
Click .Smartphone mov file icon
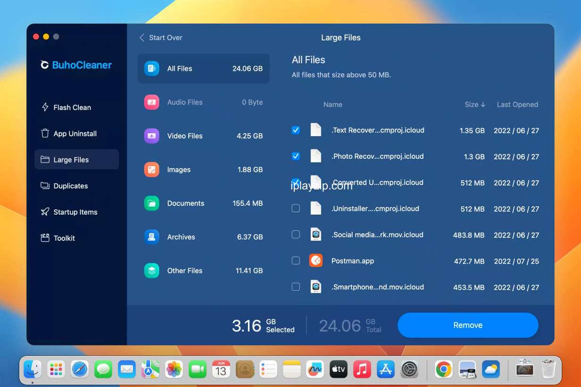pos(316,287)
